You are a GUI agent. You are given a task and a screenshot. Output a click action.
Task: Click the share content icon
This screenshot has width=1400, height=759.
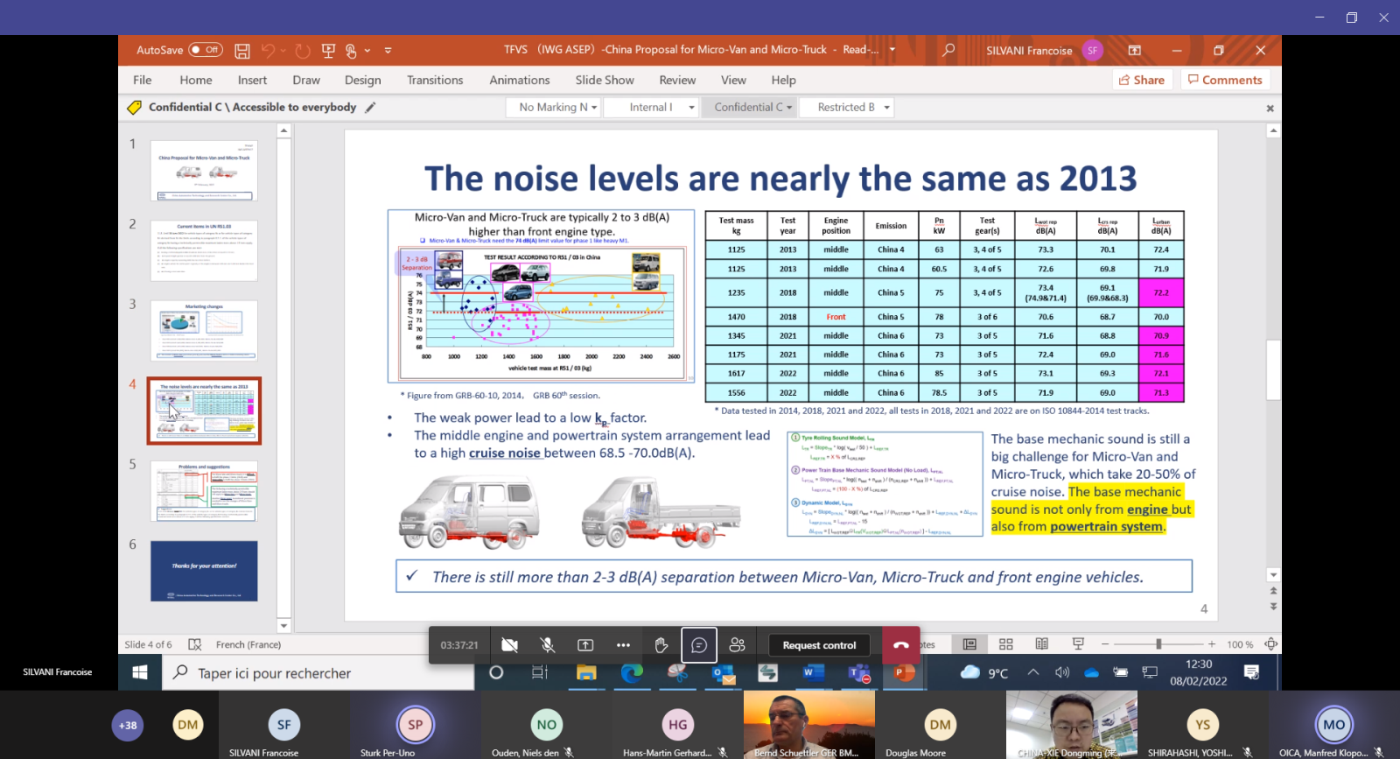point(585,645)
